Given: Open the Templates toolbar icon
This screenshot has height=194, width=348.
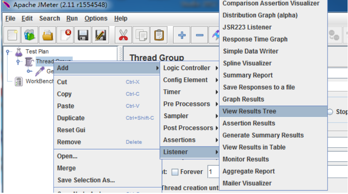Looking at the screenshot, I should pos(30,35).
